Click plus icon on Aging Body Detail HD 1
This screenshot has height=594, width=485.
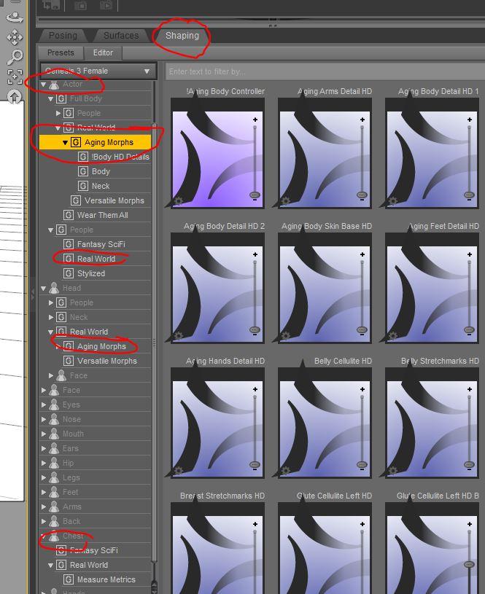[470, 120]
